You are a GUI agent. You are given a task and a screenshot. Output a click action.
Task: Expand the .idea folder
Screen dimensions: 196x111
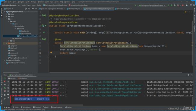point(7,14)
